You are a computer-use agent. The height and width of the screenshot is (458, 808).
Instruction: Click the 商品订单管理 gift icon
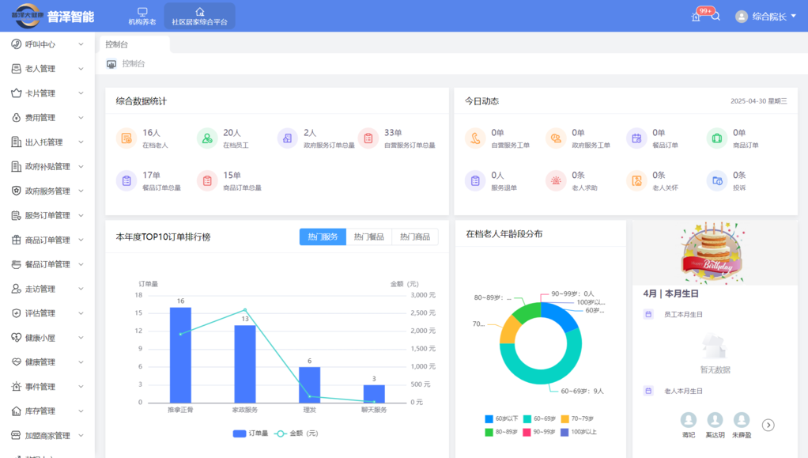[17, 240]
